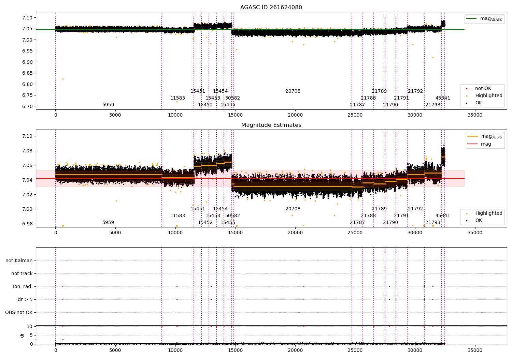The width and height of the screenshot is (512, 358).
Task: Click obsid label 15452 in the top plot
Action: coord(205,105)
